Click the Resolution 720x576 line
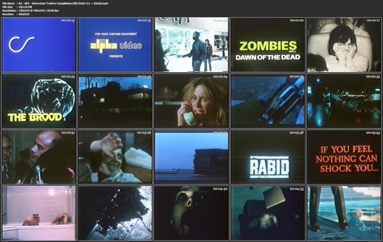This screenshot has width=383, height=242. [x=30, y=11]
